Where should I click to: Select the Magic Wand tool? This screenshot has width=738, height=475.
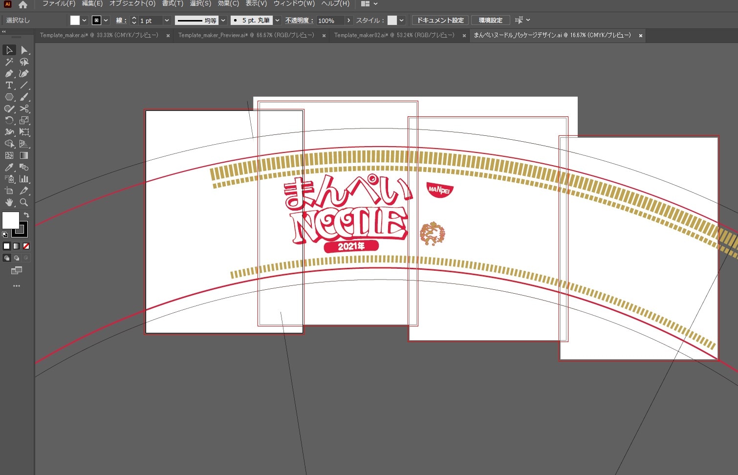coord(9,62)
